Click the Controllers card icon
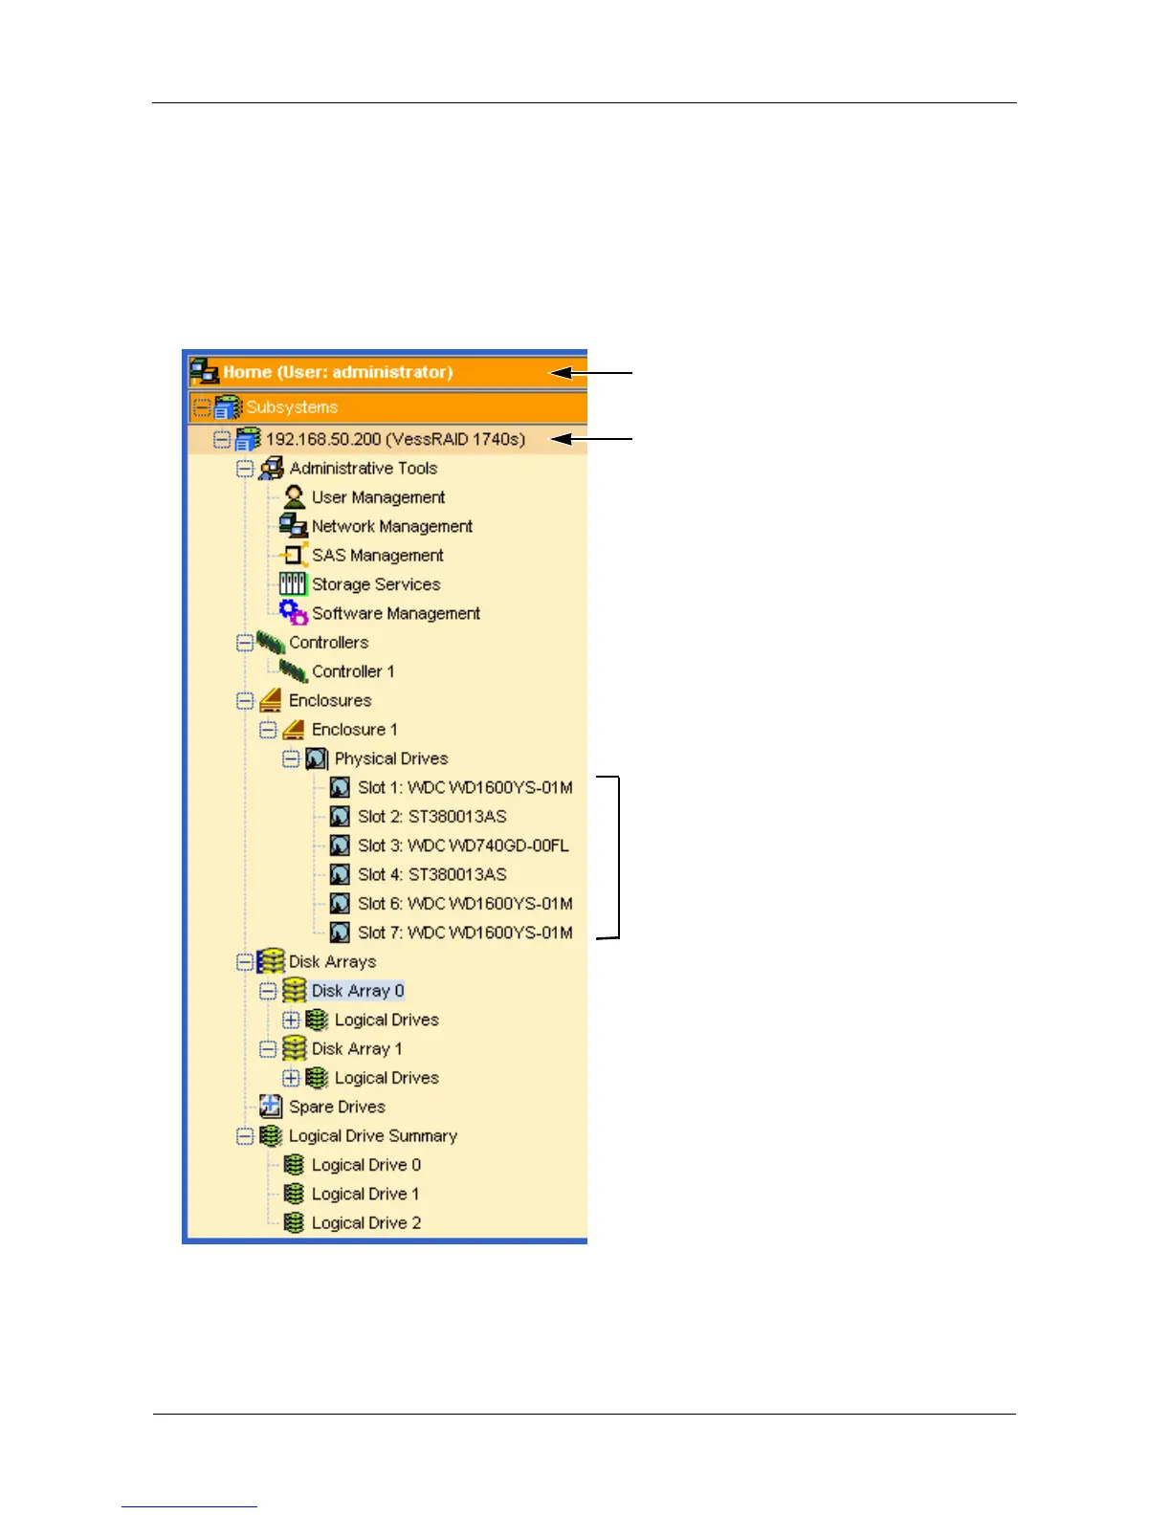The width and height of the screenshot is (1171, 1515). pyautogui.click(x=271, y=643)
